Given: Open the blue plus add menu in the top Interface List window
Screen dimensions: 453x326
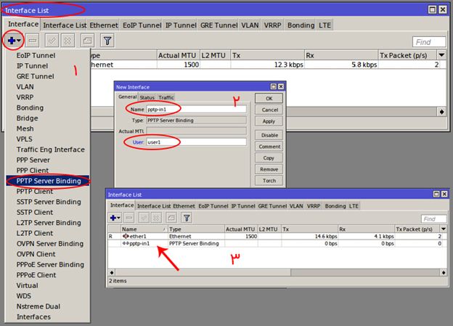Looking at the screenshot, I should (x=14, y=41).
